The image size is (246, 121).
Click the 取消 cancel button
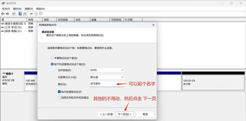(145, 114)
